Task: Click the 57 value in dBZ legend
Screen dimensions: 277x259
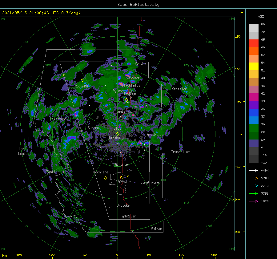Action: point(263,55)
